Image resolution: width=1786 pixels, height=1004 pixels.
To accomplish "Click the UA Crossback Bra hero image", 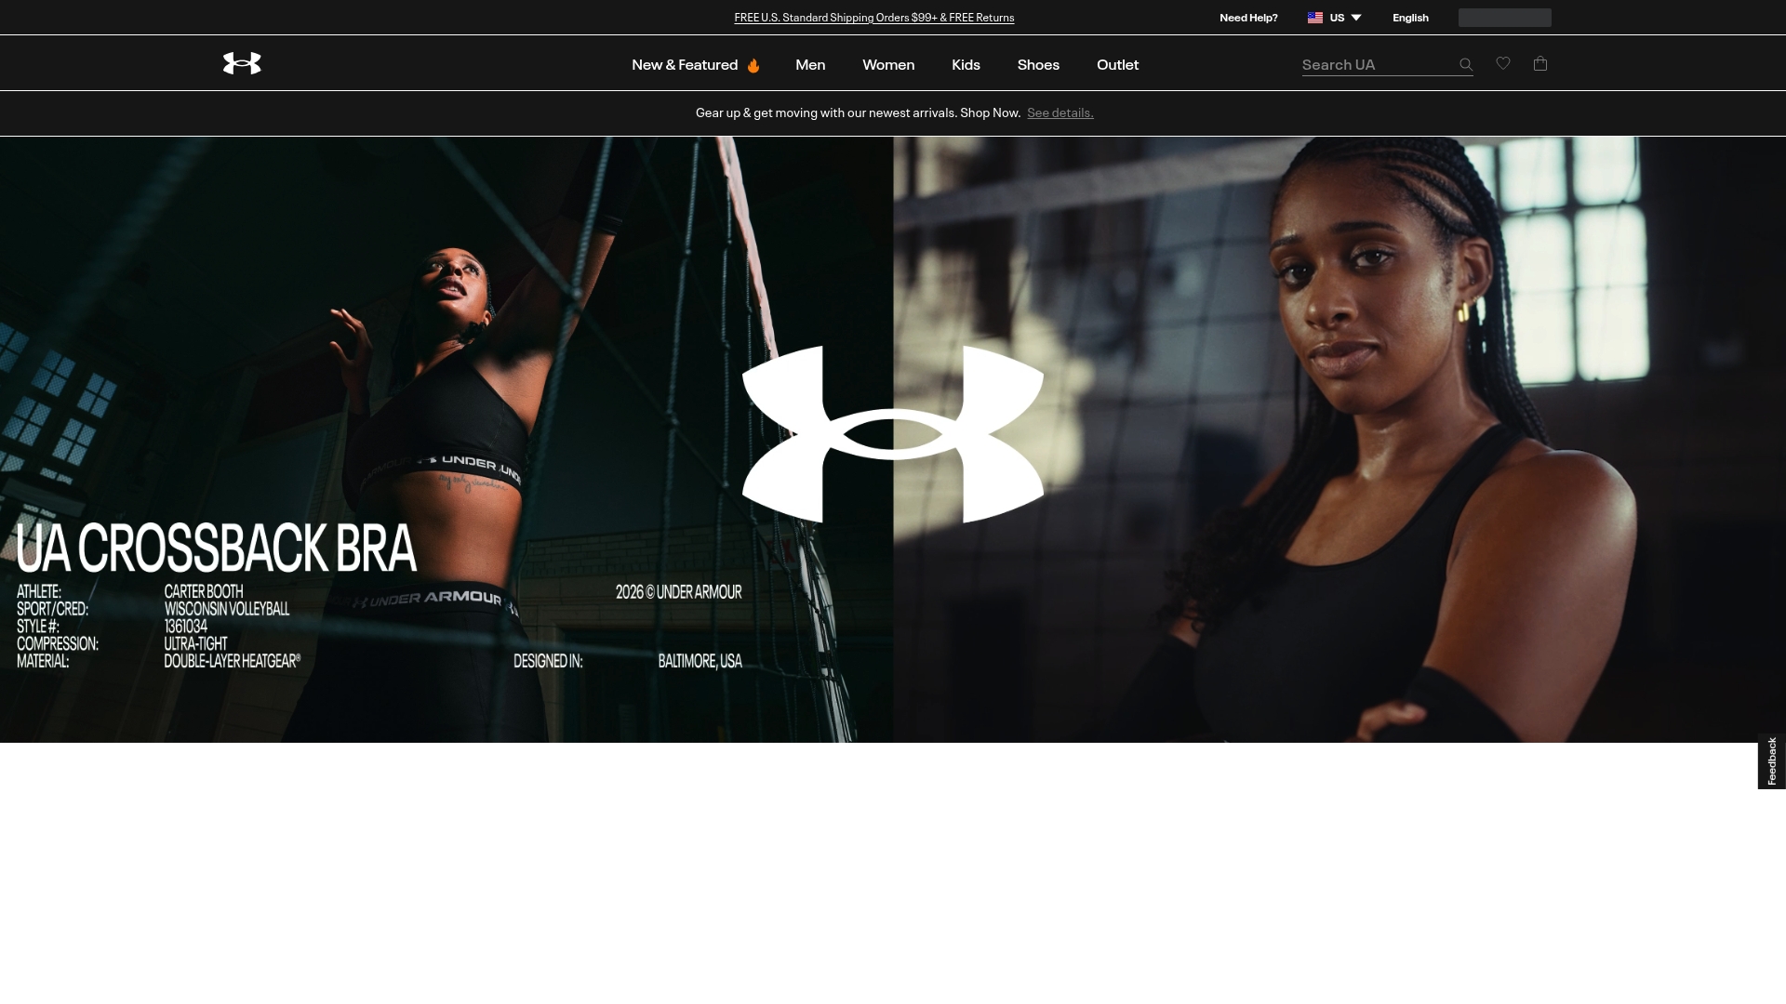I will tap(446, 439).
